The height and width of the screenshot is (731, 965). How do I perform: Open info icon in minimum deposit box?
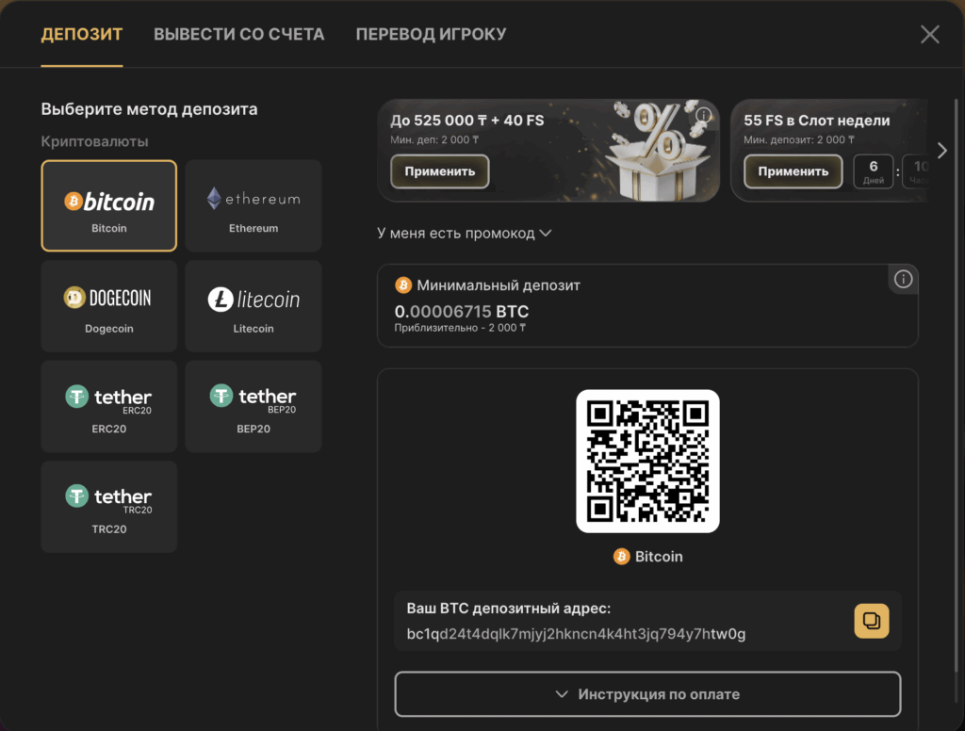coord(903,280)
